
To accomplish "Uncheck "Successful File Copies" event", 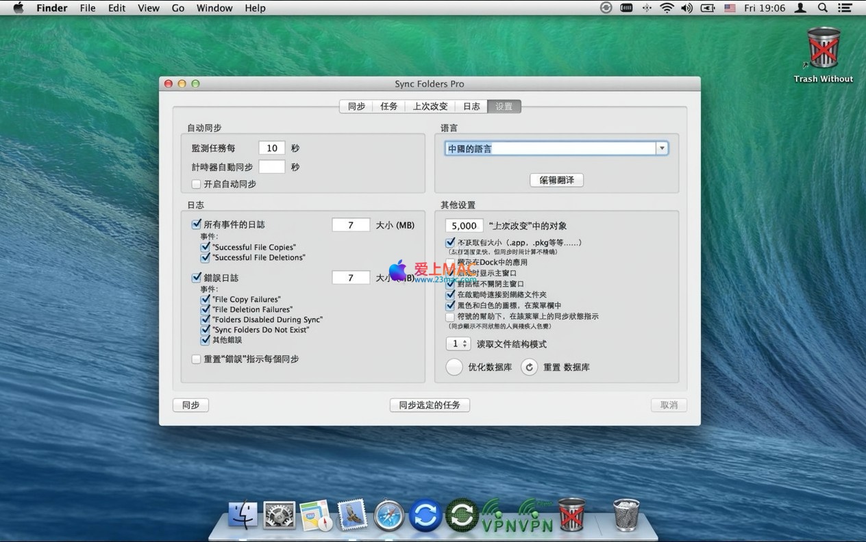I will click(206, 247).
